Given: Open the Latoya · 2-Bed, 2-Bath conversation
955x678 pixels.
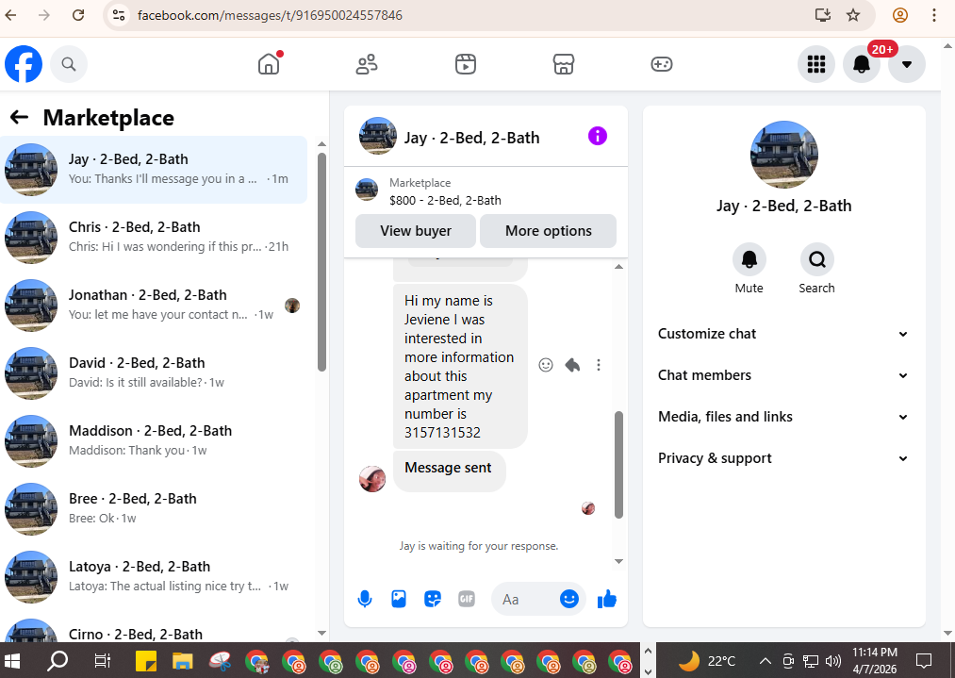Looking at the screenshot, I should (154, 577).
